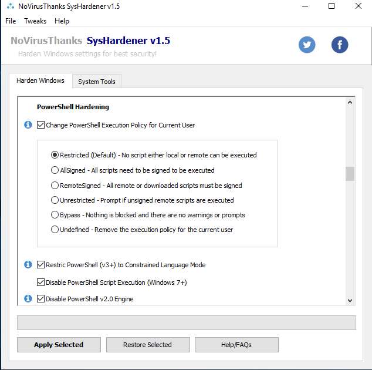
Task: Click the NoVirusThanks SysHardener v1.5 header title
Action: [90, 41]
